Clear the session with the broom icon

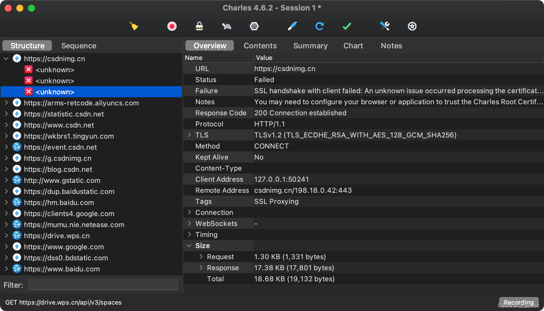click(134, 26)
